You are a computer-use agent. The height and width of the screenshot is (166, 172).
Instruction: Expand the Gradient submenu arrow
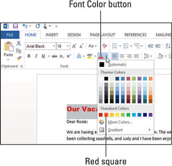[x=150, y=130]
